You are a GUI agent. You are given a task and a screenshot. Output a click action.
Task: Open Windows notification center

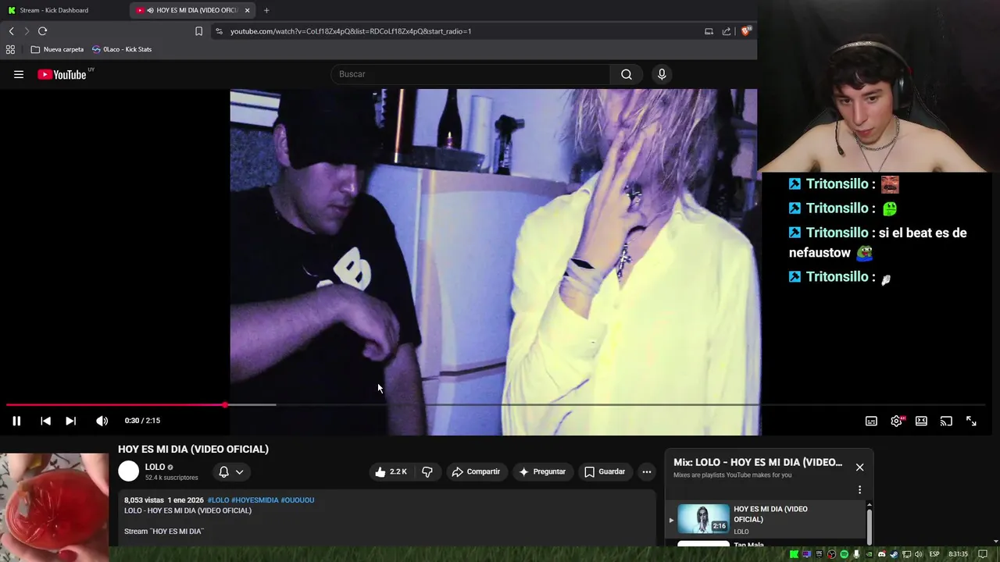click(x=983, y=554)
